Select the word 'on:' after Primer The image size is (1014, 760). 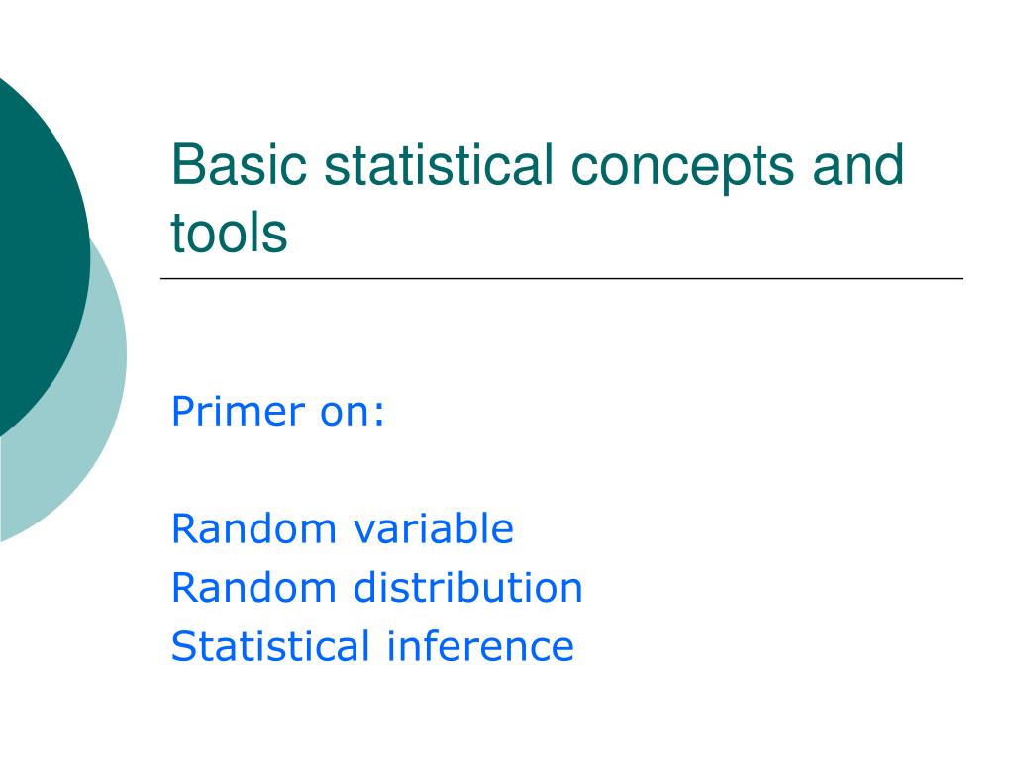(353, 413)
